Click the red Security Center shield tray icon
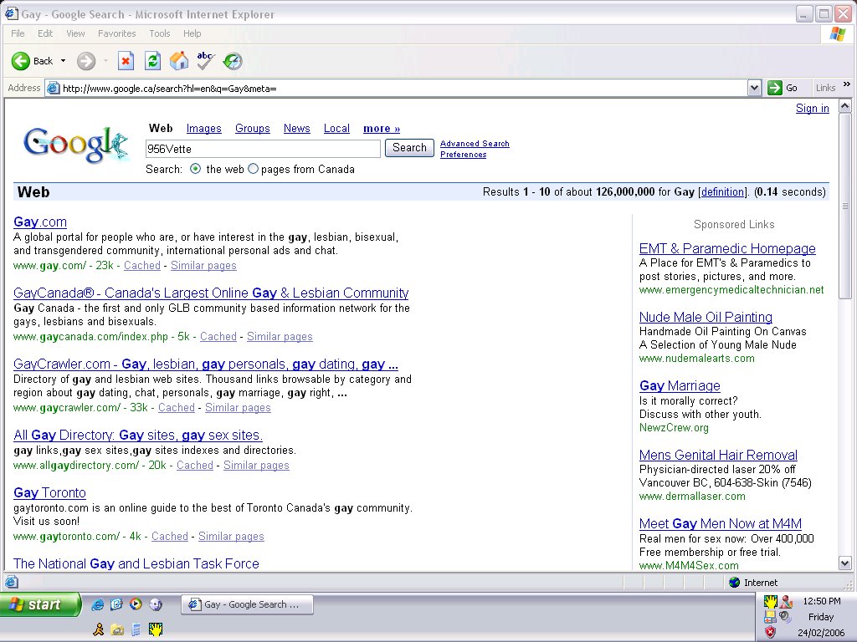The image size is (857, 642). click(770, 632)
